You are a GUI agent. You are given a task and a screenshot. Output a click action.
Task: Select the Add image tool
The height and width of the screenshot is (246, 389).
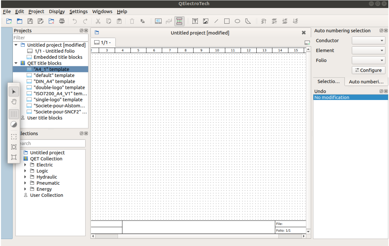[x=206, y=21]
